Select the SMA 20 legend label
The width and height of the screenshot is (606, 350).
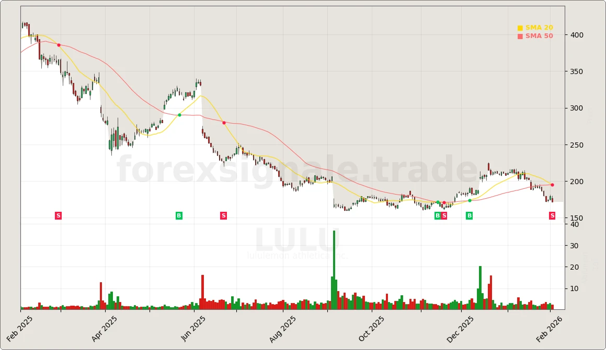[x=539, y=28]
